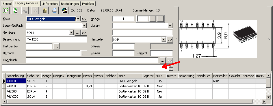Select the 74LS00 DIP14 table row

(134, 91)
